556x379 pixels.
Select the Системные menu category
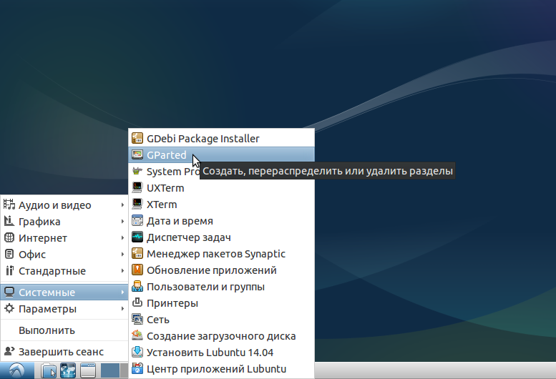click(x=64, y=292)
